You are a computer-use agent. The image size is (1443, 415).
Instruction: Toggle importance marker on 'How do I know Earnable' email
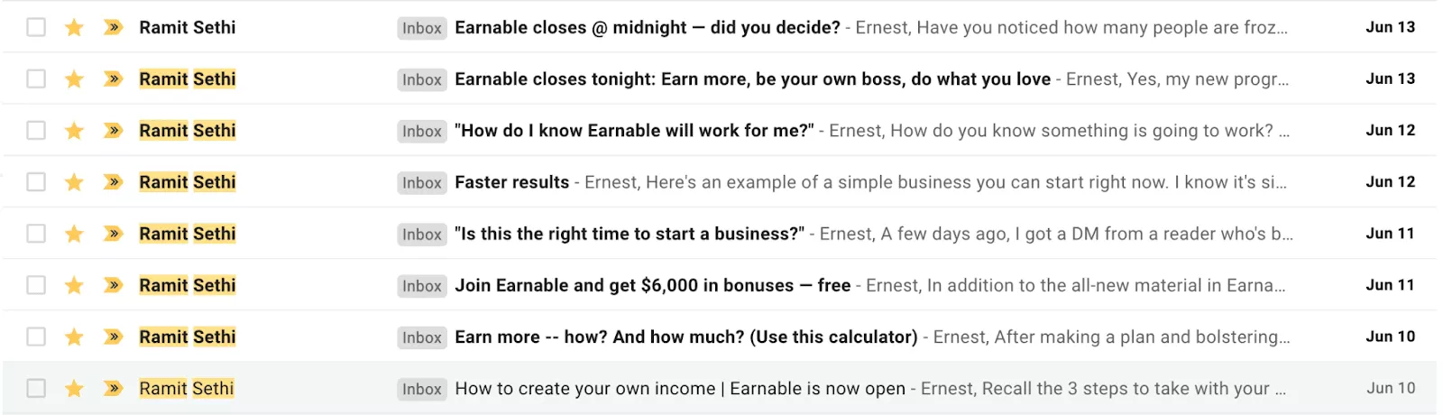[113, 131]
